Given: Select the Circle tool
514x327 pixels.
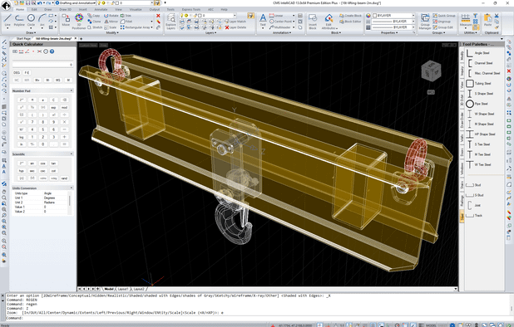Looking at the screenshot, I should click(x=31, y=21).
